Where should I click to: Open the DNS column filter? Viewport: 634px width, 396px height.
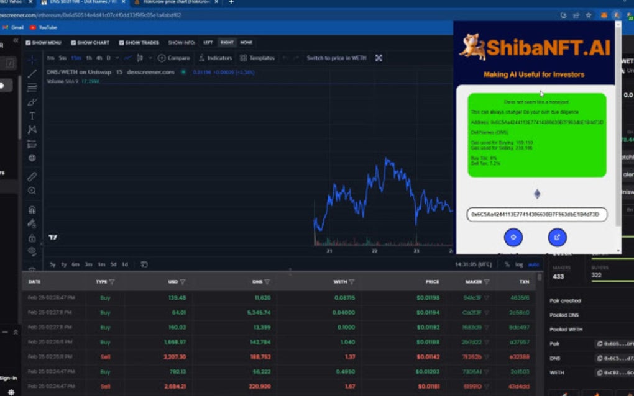(267, 282)
